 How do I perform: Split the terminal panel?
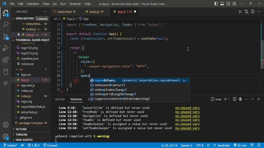(x=235, y=99)
